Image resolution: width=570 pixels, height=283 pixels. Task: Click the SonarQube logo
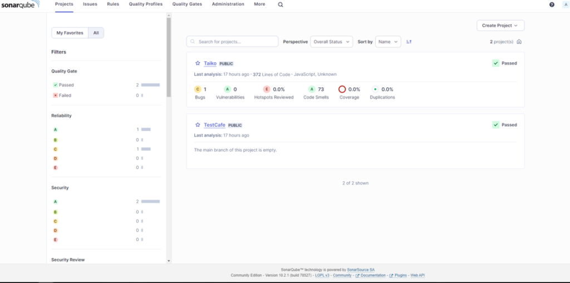[x=20, y=4]
